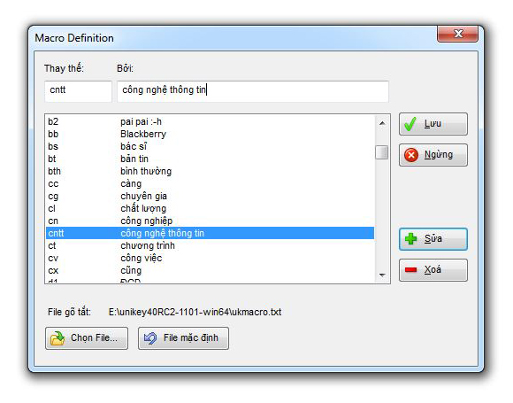Select the highlighted cntt macro row
Image resolution: width=513 pixels, height=403 pixels.
coord(210,233)
